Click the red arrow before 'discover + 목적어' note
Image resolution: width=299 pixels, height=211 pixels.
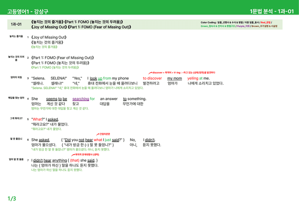150,73
